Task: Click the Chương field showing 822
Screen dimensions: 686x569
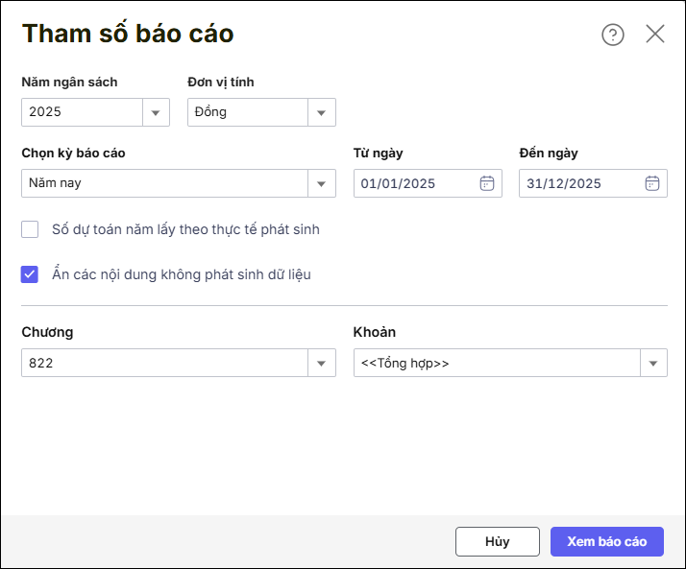Action: click(163, 363)
